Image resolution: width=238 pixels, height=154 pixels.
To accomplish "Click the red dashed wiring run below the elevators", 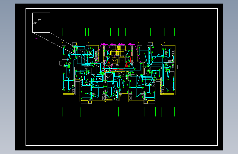I will pos(118,69).
